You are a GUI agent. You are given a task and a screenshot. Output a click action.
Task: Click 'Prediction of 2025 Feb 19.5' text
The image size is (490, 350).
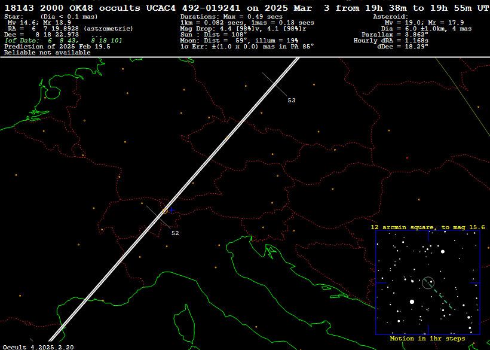pos(57,47)
